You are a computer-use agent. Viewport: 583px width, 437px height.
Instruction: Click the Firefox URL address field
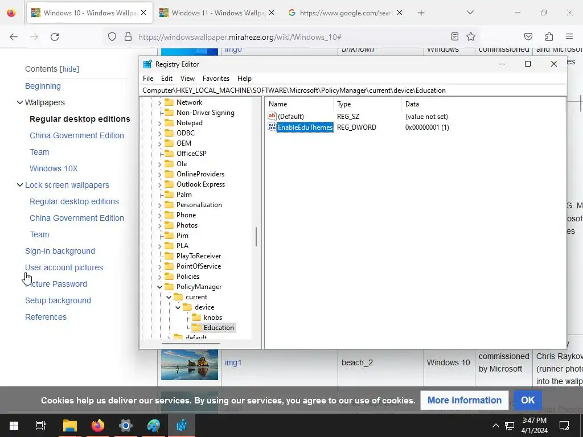pos(290,37)
